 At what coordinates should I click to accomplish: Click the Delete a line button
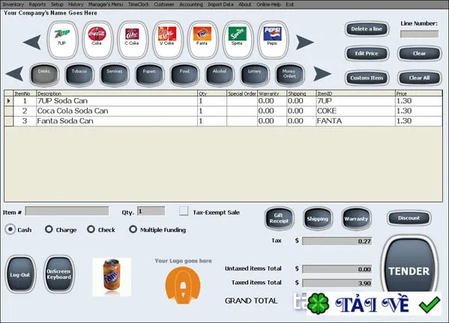click(367, 29)
